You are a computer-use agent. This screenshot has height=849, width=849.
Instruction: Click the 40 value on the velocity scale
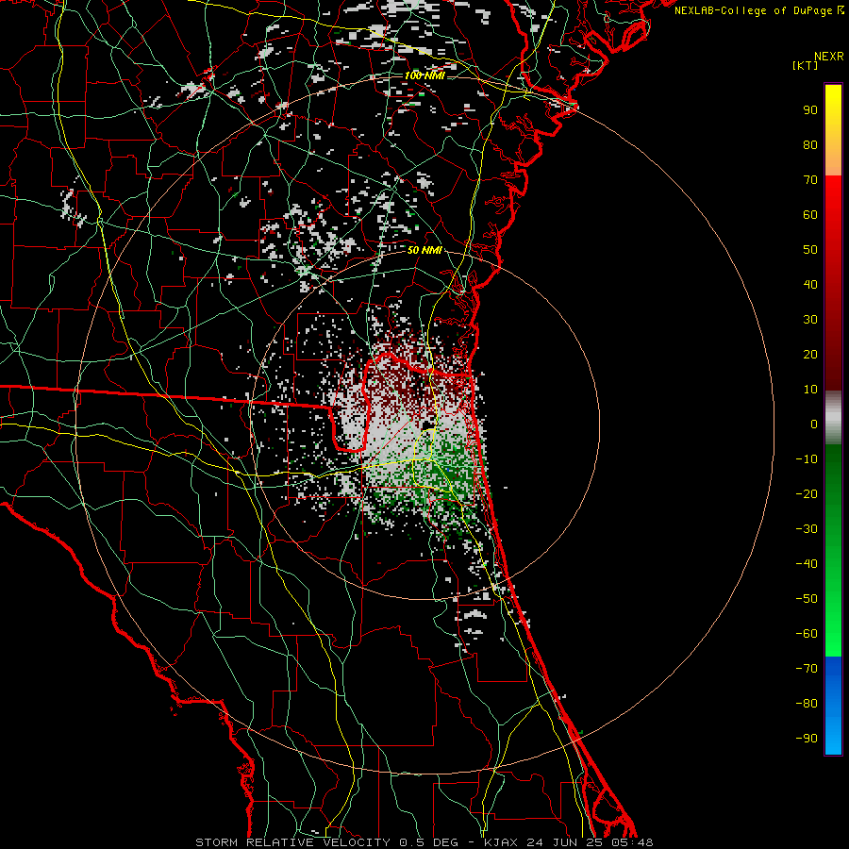[810, 284]
